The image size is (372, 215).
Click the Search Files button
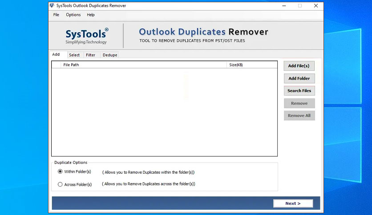point(299,91)
